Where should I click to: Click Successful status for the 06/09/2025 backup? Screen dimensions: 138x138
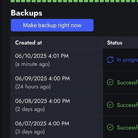click(x=128, y=82)
